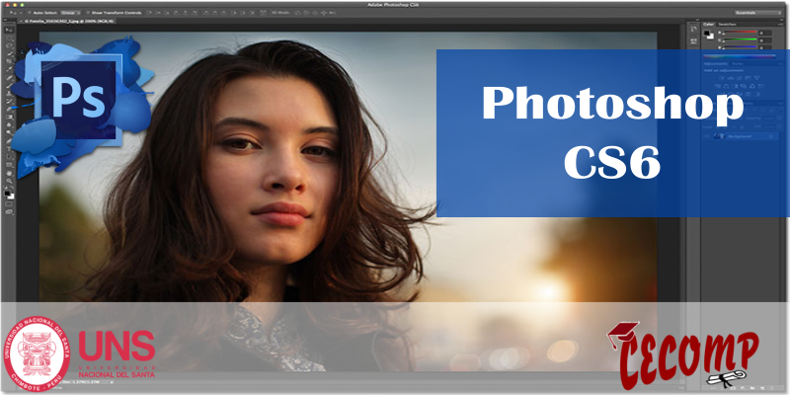Select the Rectangle shape tool
This screenshot has width=790, height=395.
tap(9, 165)
